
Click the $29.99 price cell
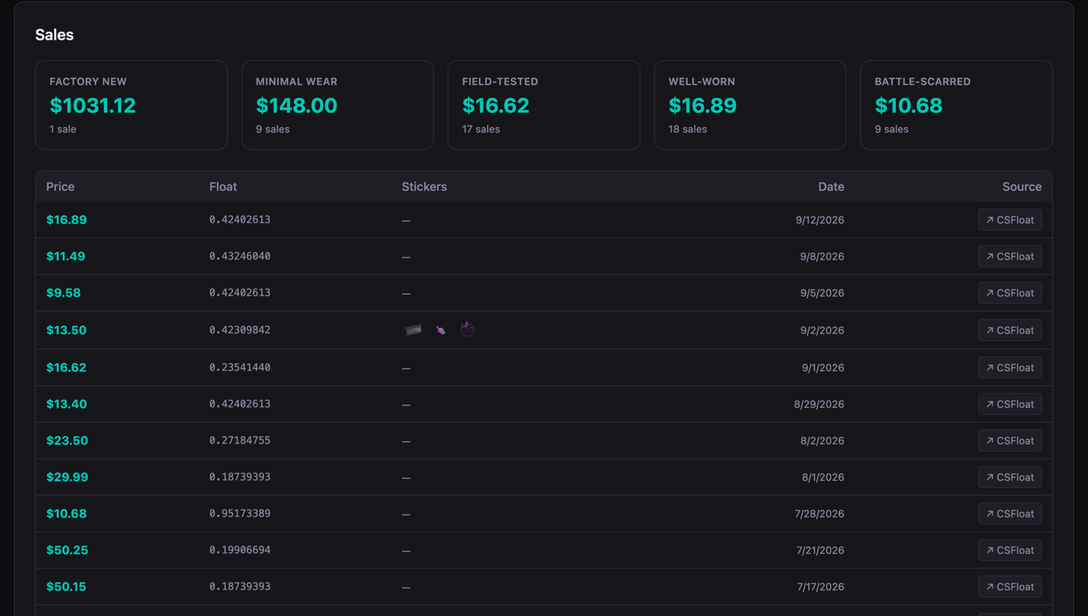point(67,477)
